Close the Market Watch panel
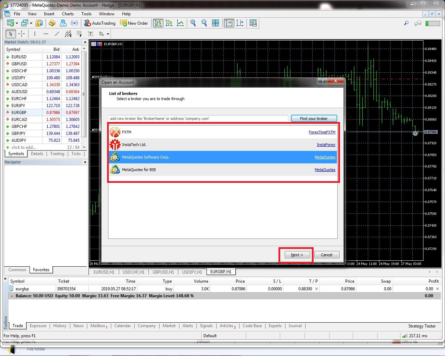Screen dimensions: 445x356 click(x=85, y=42)
